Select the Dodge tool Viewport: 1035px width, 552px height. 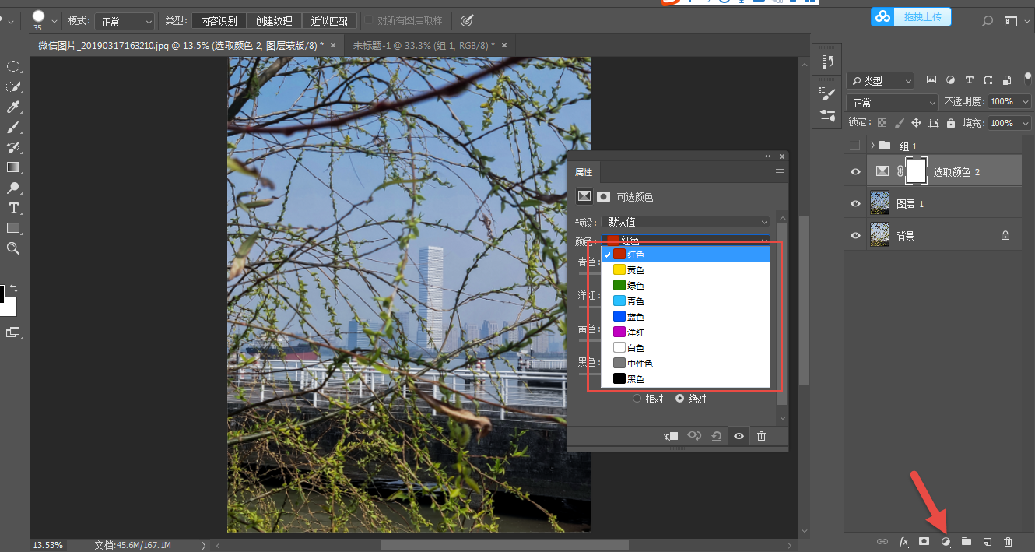coord(13,188)
